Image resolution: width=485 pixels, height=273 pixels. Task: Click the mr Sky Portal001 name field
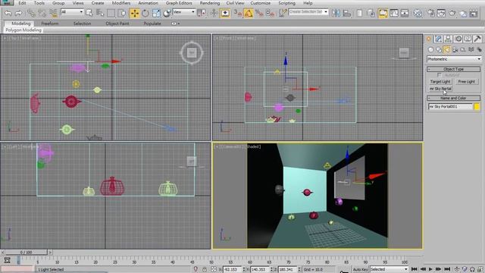tap(450, 106)
